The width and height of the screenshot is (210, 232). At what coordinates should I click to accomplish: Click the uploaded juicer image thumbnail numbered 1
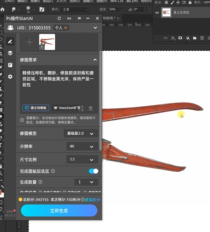coord(47,42)
